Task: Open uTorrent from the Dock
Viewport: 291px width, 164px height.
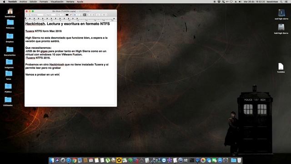Action: (108, 160)
